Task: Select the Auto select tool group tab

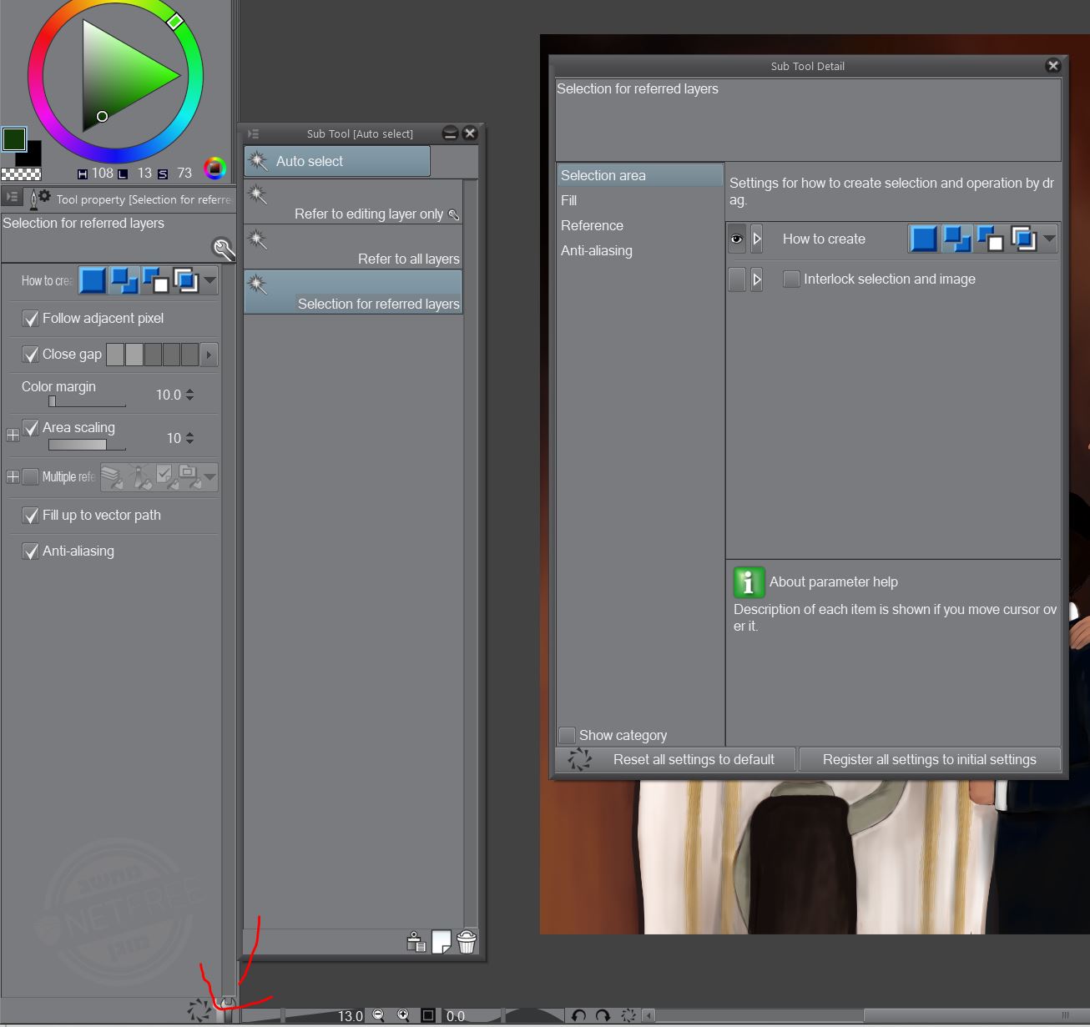Action: tap(337, 161)
